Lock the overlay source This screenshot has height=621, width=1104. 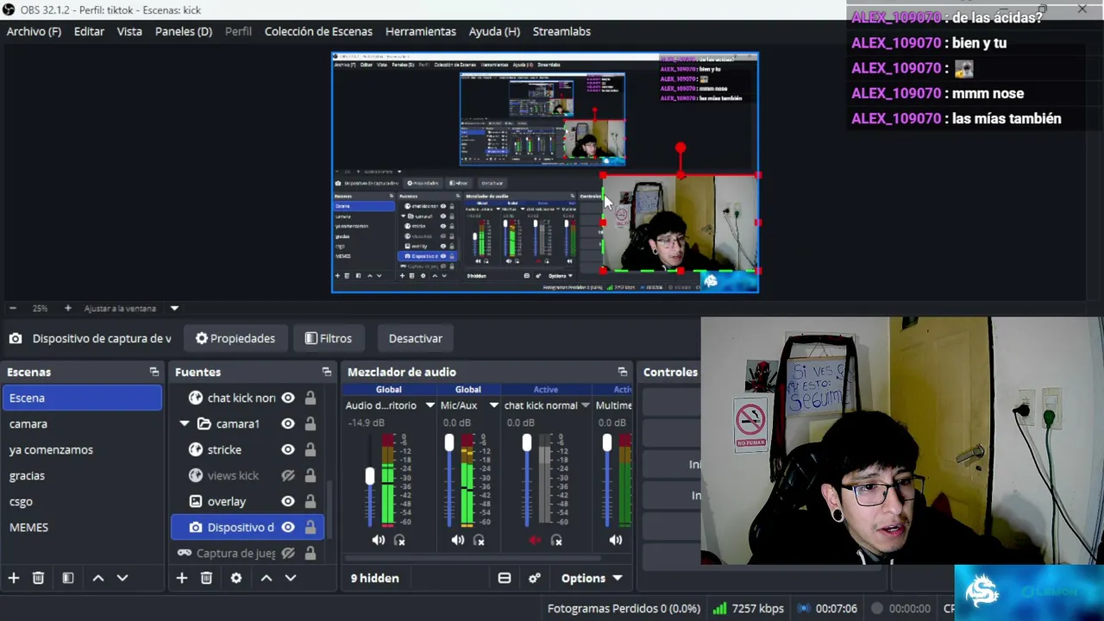310,501
